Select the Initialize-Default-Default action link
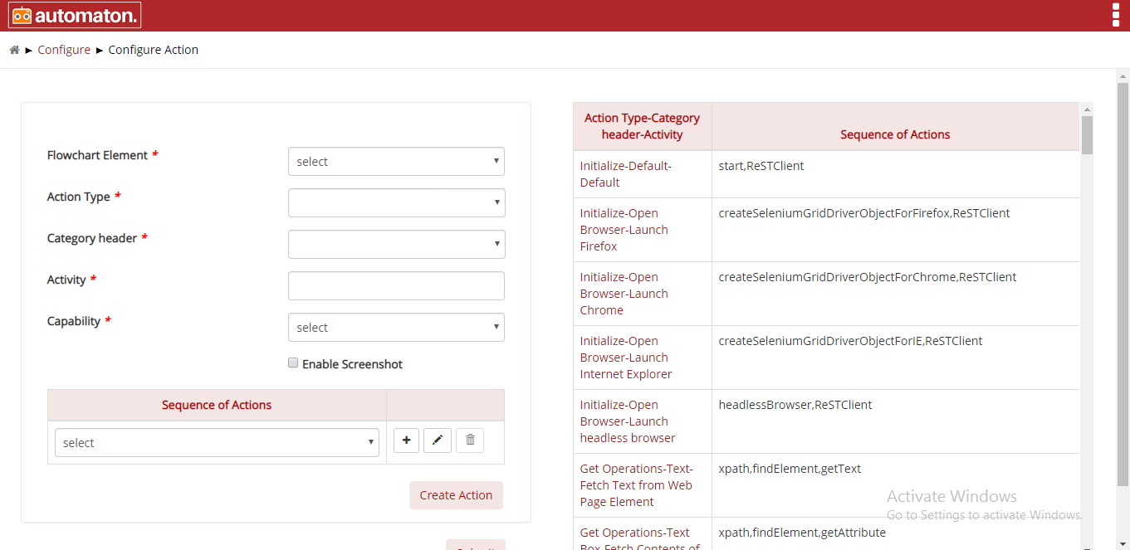This screenshot has height=550, width=1130. point(625,174)
